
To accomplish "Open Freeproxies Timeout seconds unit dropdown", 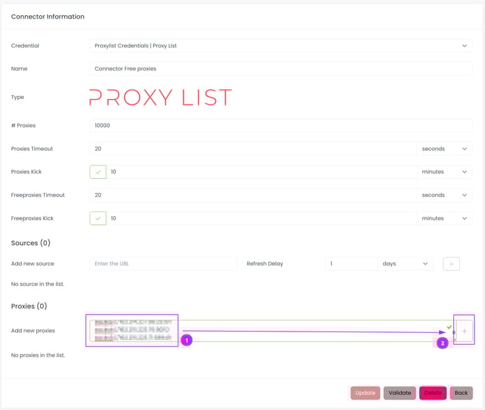I will click(445, 195).
